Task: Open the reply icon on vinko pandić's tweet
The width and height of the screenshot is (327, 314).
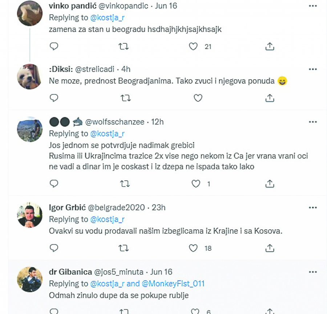Action: [54, 47]
